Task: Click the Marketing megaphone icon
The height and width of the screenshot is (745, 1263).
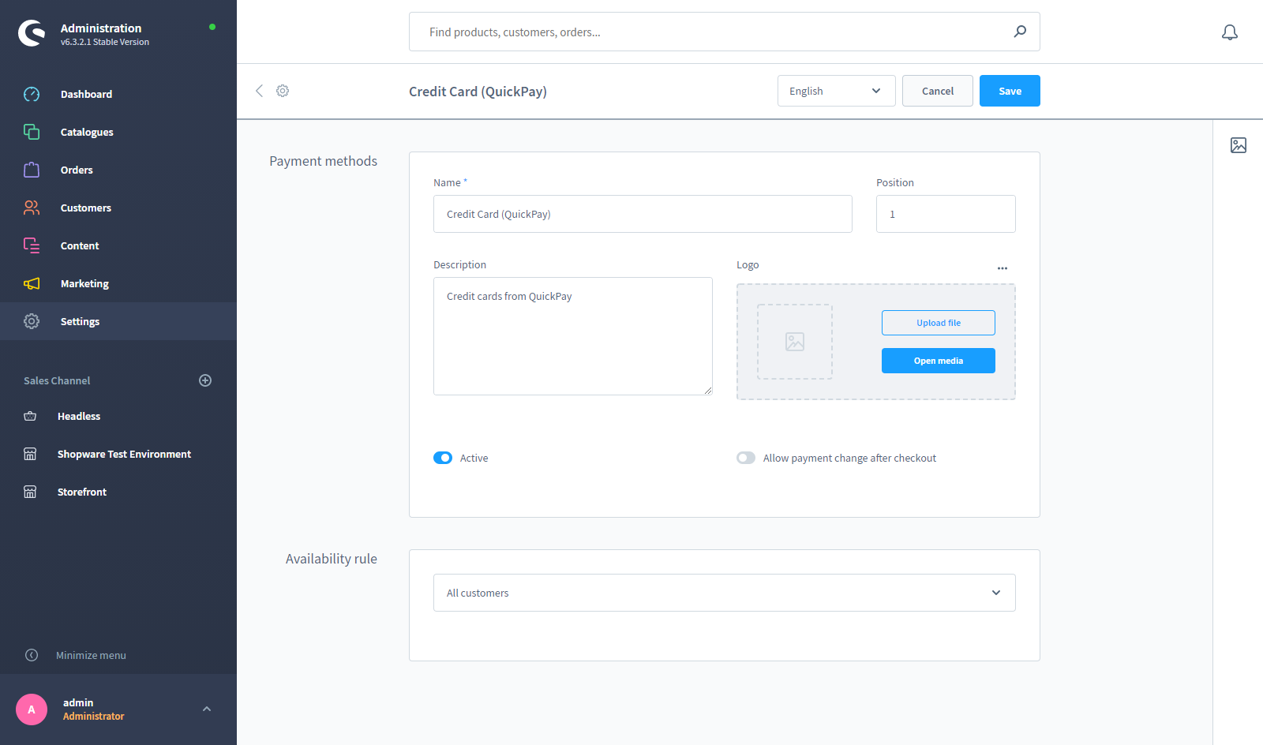Action: [32, 283]
